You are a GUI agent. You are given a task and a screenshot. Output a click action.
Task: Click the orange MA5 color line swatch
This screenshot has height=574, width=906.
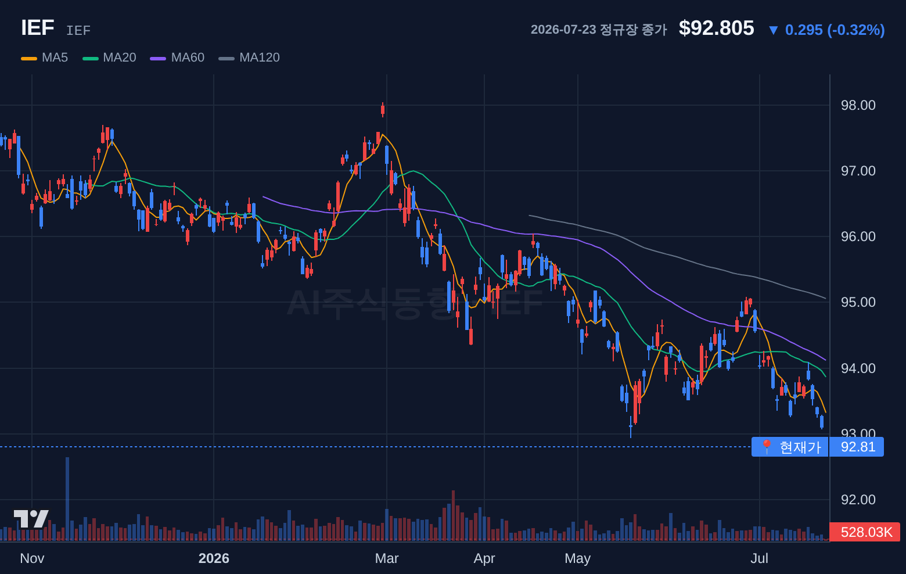coord(29,58)
